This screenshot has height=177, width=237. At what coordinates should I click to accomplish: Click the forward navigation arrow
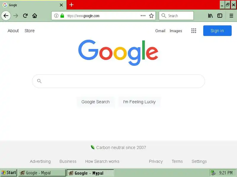coord(16,16)
